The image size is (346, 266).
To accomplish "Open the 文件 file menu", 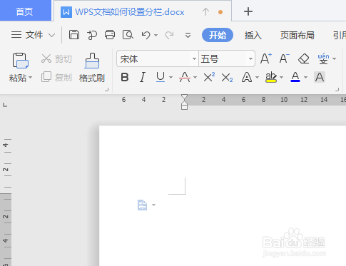I will (34, 35).
